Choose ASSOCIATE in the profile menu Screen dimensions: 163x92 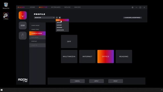click(x=62, y=30)
